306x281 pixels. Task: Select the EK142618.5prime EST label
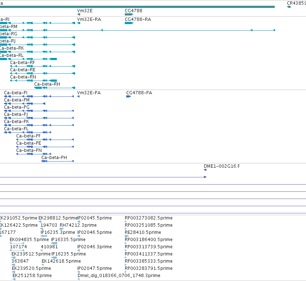pyautogui.click(x=61, y=261)
